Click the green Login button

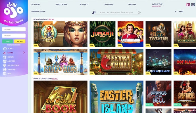pyautogui.click(x=8, y=41)
